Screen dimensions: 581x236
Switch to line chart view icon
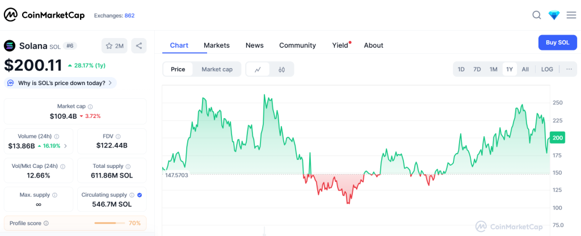pyautogui.click(x=258, y=69)
